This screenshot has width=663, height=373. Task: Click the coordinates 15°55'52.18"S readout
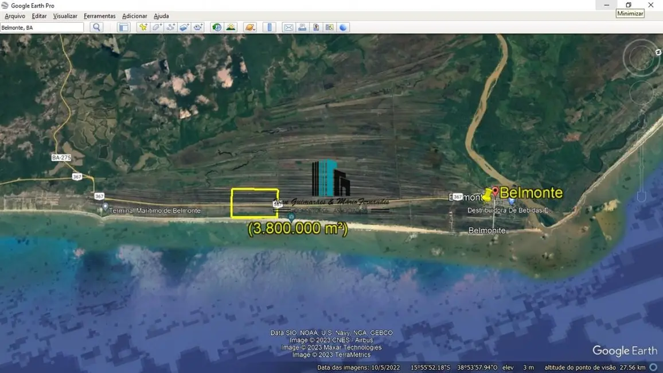click(x=431, y=367)
